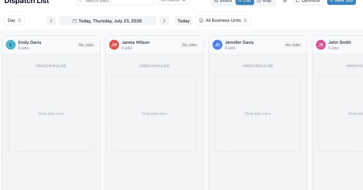363x190 pixels.
Task: Switch to the Map view tab
Action: tap(264, 2)
